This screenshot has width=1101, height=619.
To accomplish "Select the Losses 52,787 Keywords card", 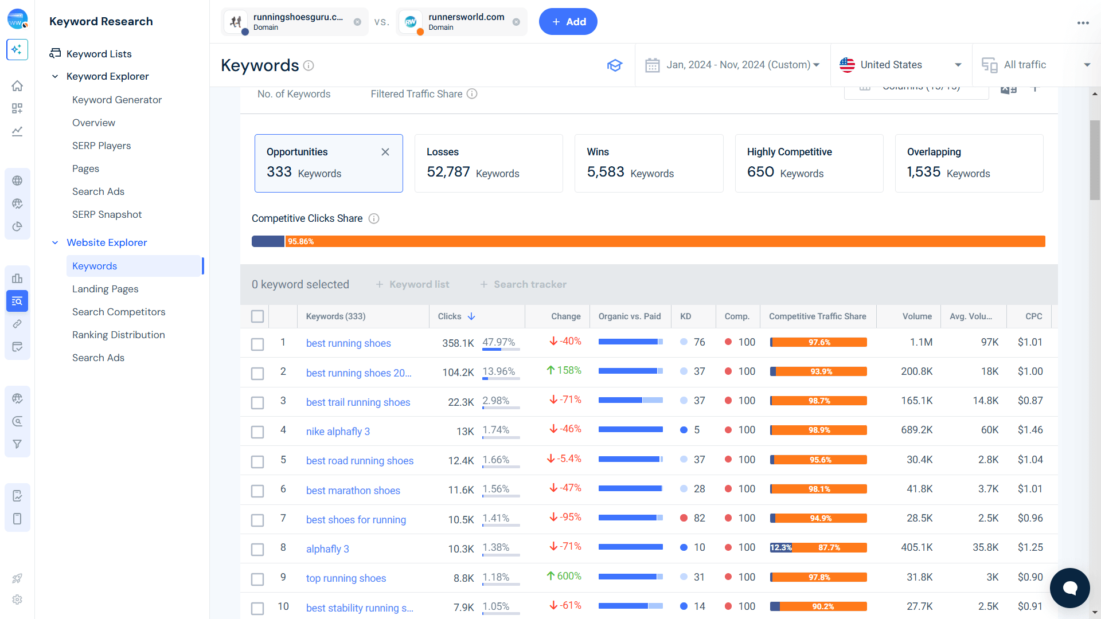I will [489, 163].
